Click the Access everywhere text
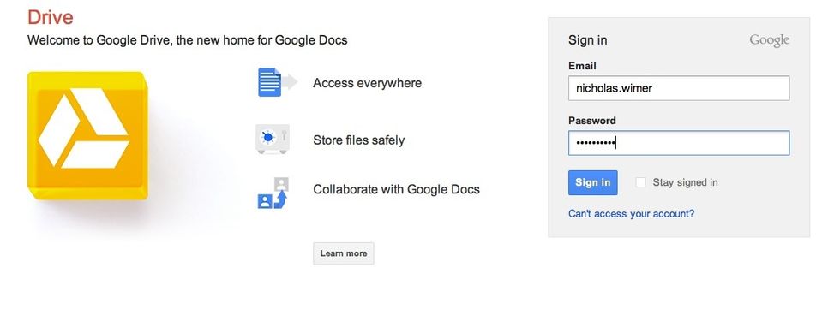 (x=367, y=83)
